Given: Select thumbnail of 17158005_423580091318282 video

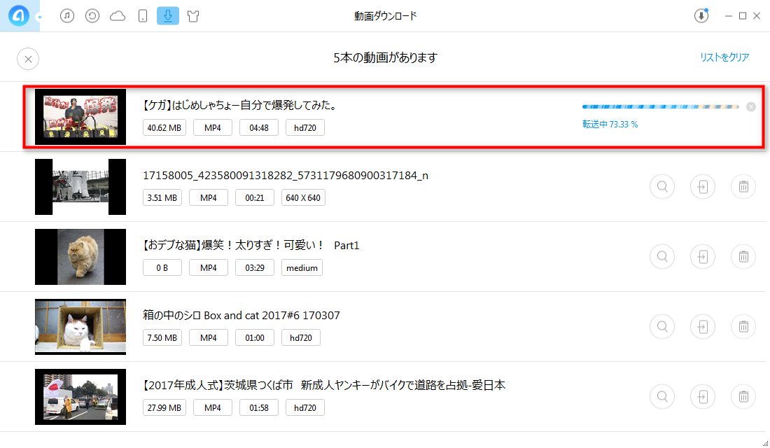Looking at the screenshot, I should coord(80,187).
